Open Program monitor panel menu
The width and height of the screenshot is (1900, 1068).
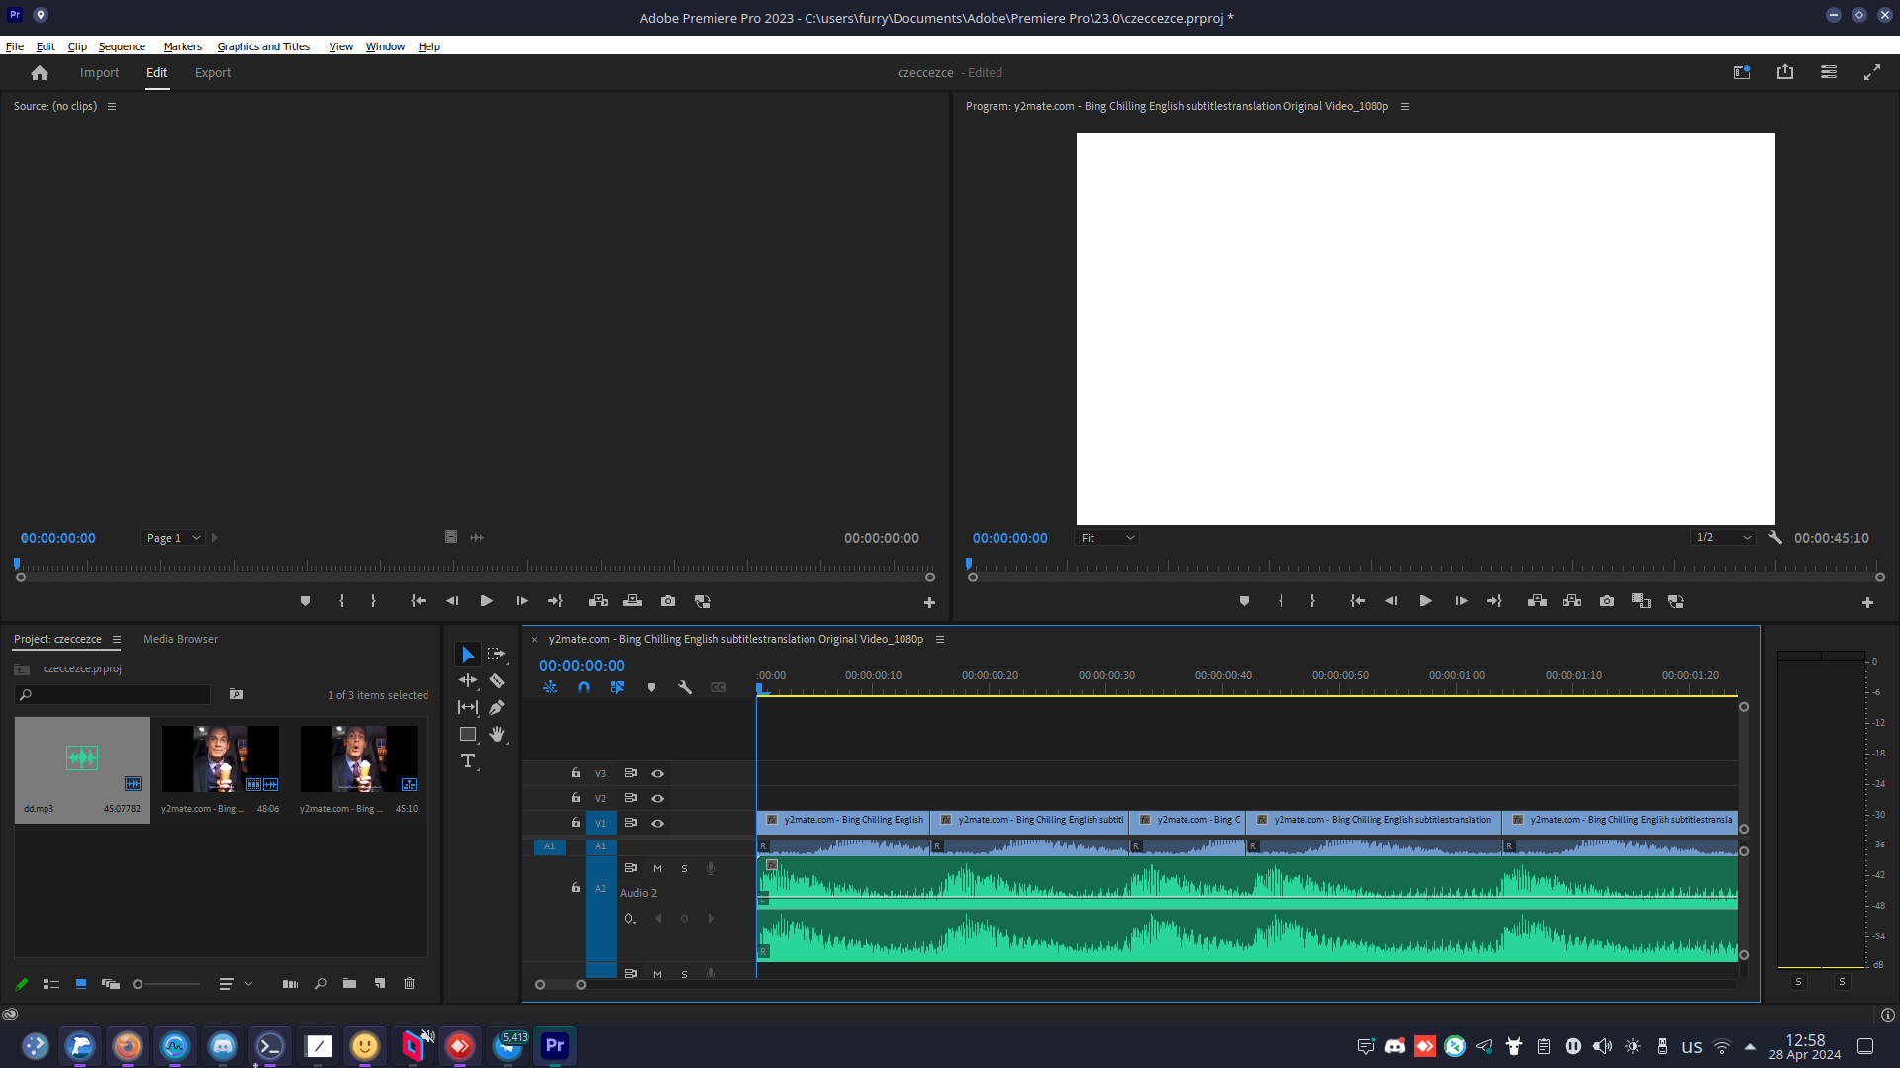point(1404,106)
